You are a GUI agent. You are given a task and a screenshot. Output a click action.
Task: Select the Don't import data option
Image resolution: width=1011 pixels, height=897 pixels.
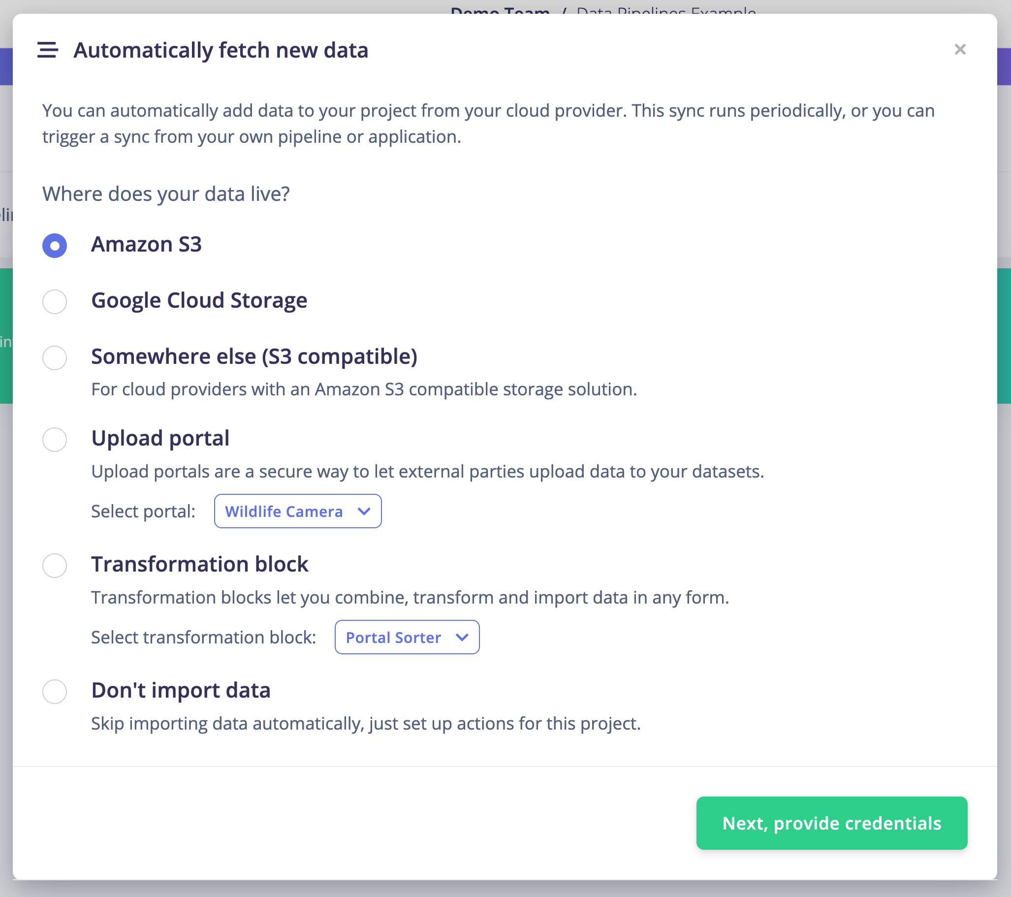point(55,691)
